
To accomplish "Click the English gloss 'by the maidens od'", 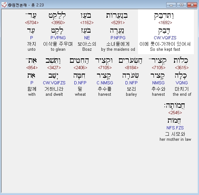I will point(118,49).
